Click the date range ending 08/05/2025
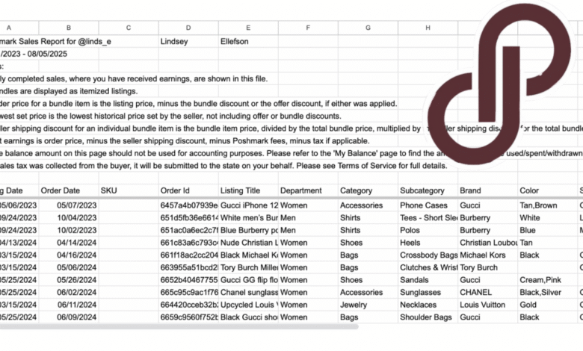Image resolution: width=583 pixels, height=351 pixels. [34, 54]
